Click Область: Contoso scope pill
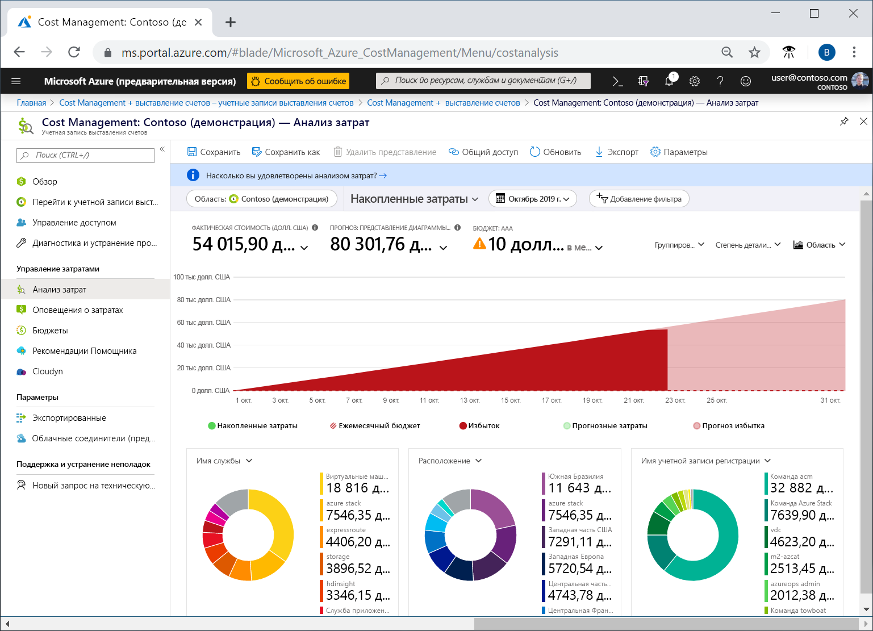 [x=261, y=199]
